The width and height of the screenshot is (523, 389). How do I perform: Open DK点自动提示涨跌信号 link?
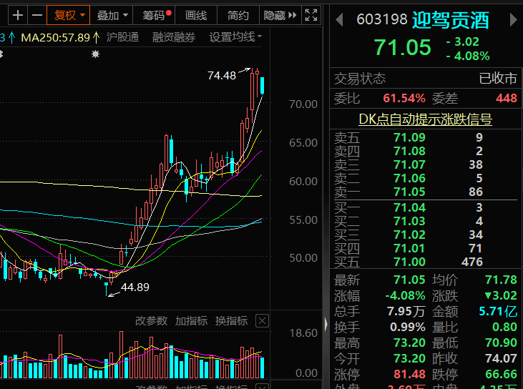[425, 119]
